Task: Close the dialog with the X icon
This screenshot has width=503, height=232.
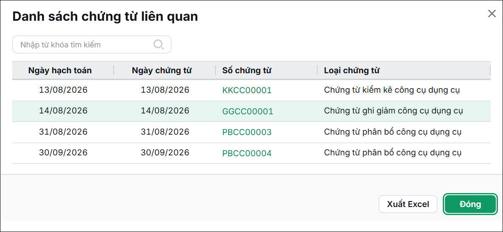Action: (x=492, y=14)
